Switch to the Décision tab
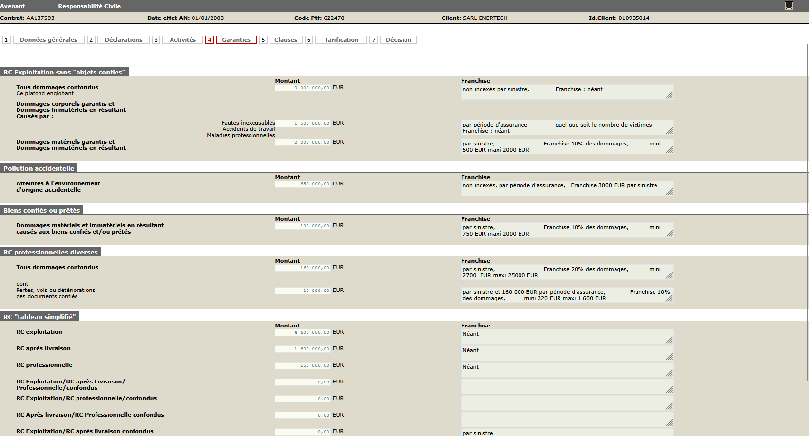 [399, 40]
